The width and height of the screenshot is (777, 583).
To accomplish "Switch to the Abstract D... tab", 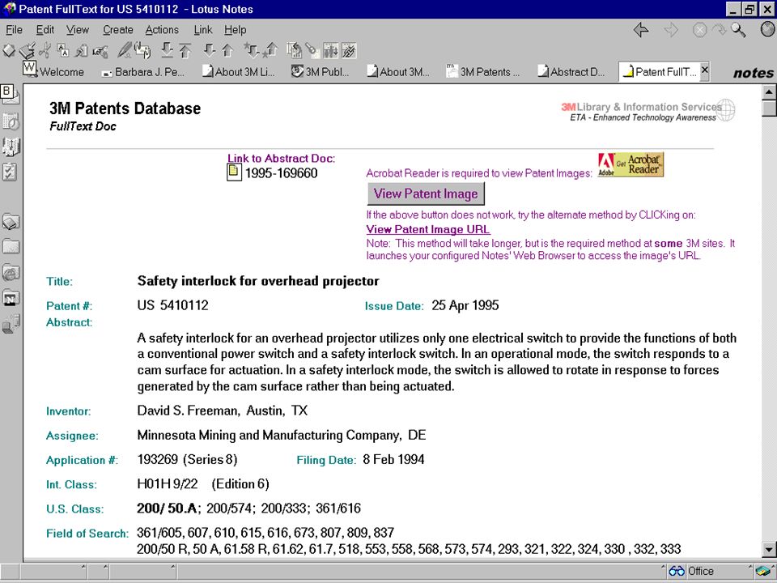I will point(572,72).
